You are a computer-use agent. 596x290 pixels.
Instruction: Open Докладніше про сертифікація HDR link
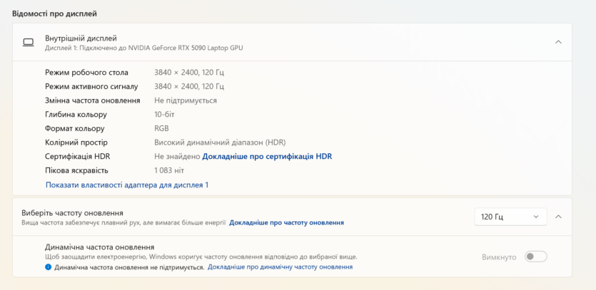click(267, 156)
